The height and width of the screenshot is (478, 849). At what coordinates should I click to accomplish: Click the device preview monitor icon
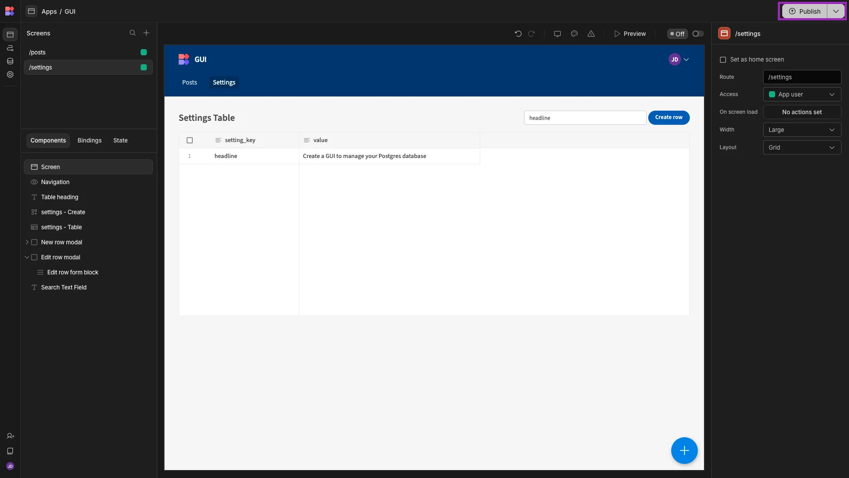558,34
